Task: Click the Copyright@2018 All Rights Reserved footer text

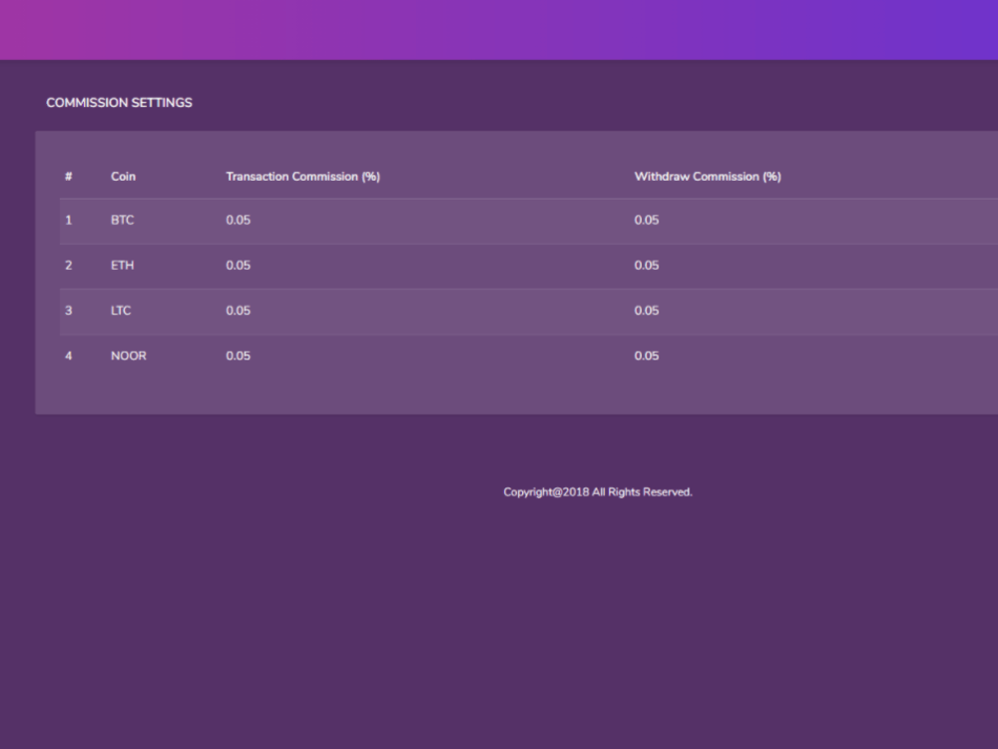Action: pyautogui.click(x=598, y=491)
